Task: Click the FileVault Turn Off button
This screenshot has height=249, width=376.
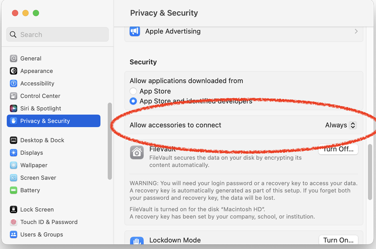Action: click(x=338, y=149)
